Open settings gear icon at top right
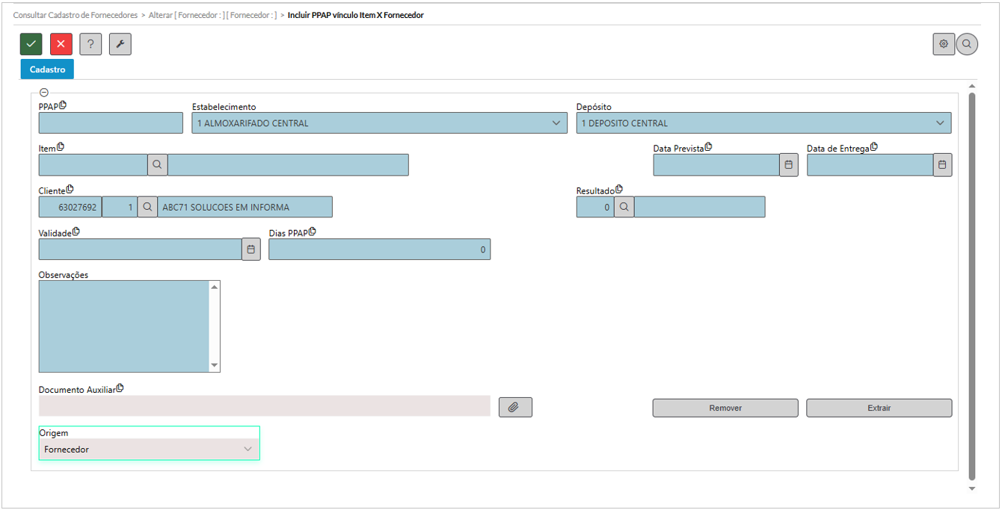Viewport: 1002px width, 510px height. (x=944, y=44)
